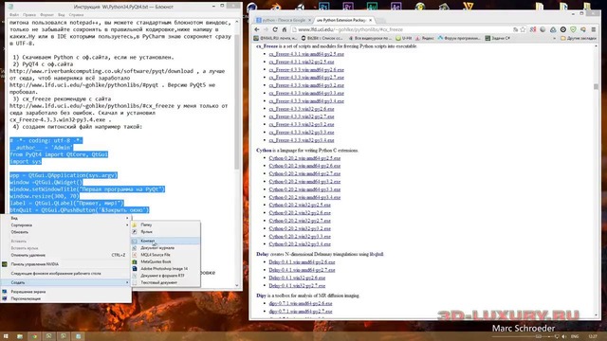Download cx_Freeze-4.3.3.win-amd64-py3.4.exe link

tap(306, 101)
